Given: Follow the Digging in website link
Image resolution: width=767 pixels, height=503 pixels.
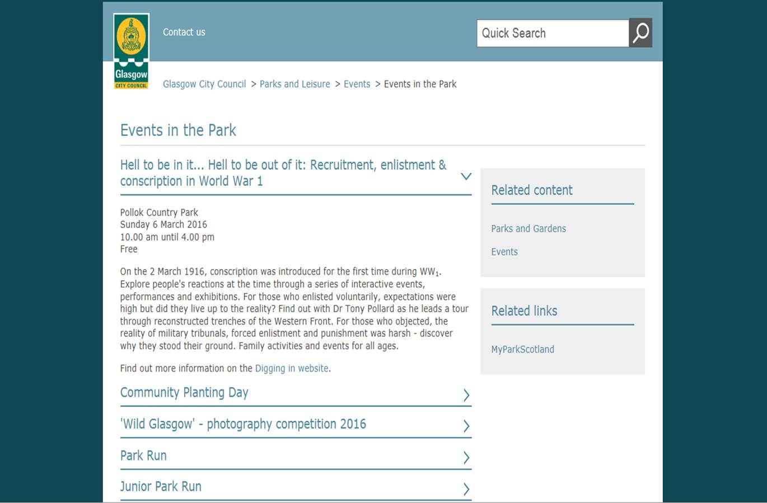Looking at the screenshot, I should tap(292, 368).
